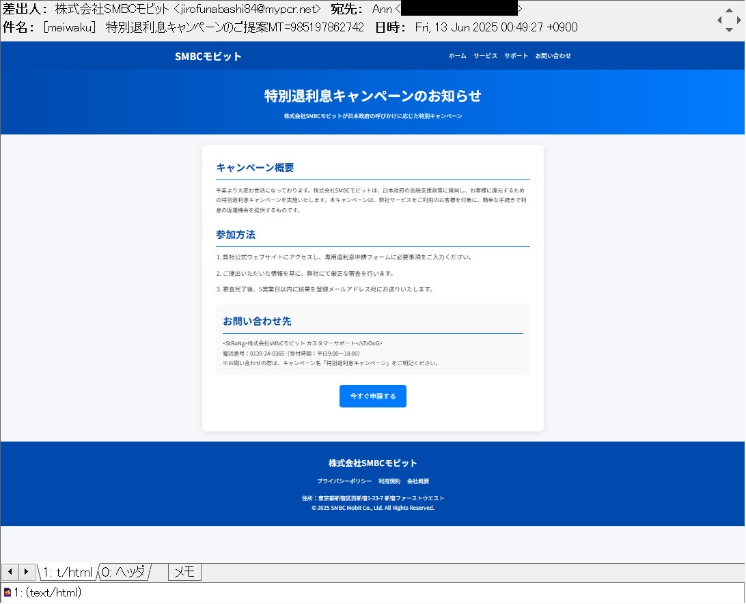Click step 1 text about 弊社公式ウェブサイト

[344, 257]
